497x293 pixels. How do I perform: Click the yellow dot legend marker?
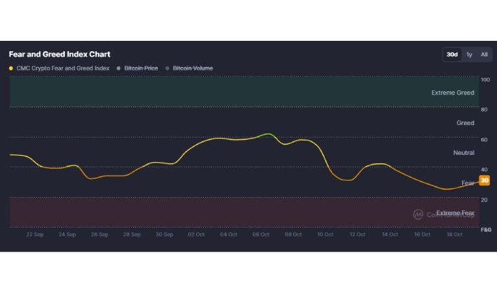click(11, 68)
